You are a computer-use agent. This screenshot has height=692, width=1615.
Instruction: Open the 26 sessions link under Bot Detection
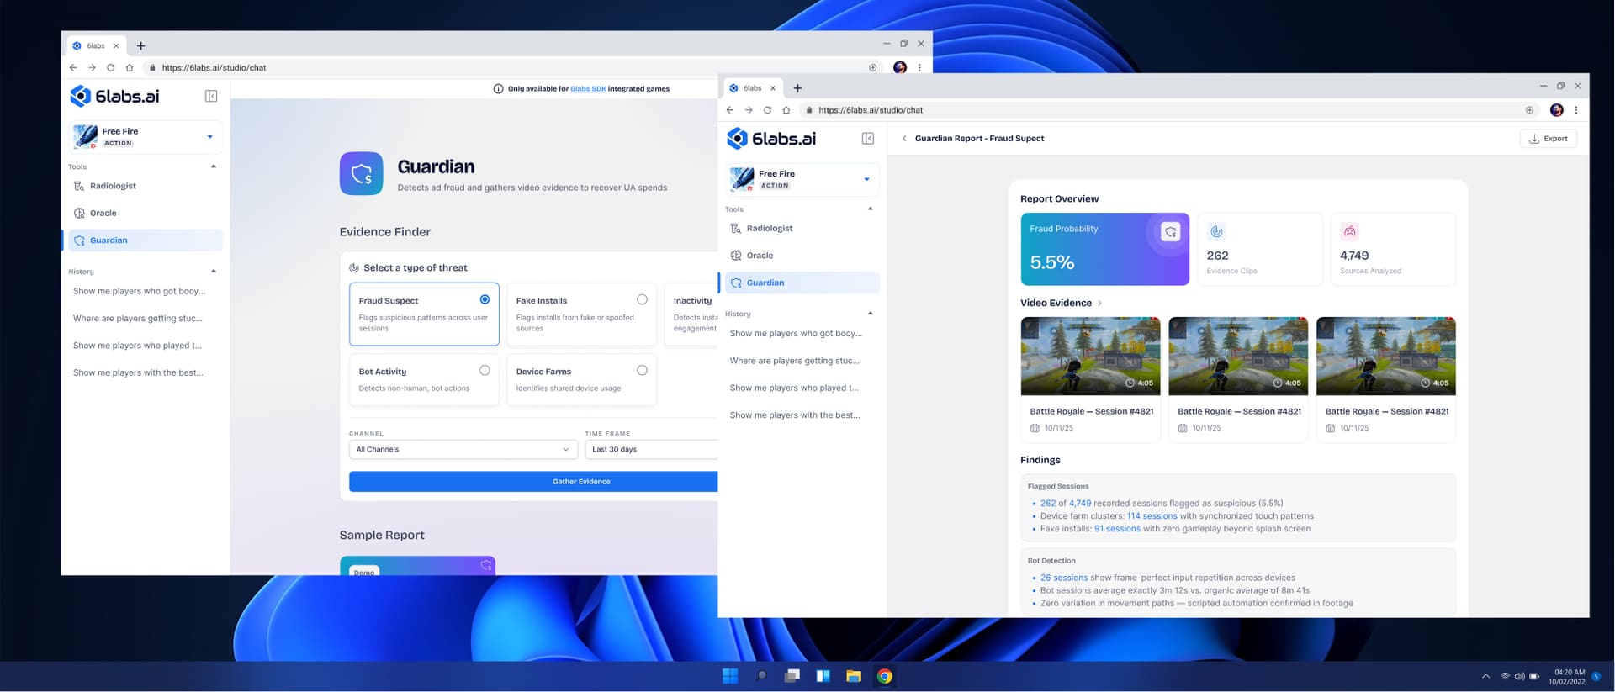click(x=1064, y=578)
